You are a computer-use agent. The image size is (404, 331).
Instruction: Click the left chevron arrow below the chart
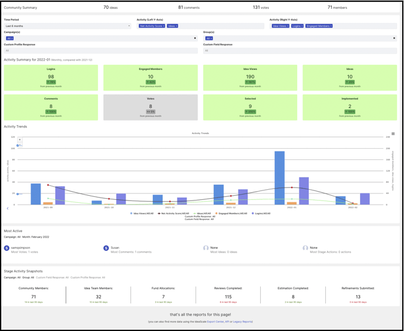point(8,208)
